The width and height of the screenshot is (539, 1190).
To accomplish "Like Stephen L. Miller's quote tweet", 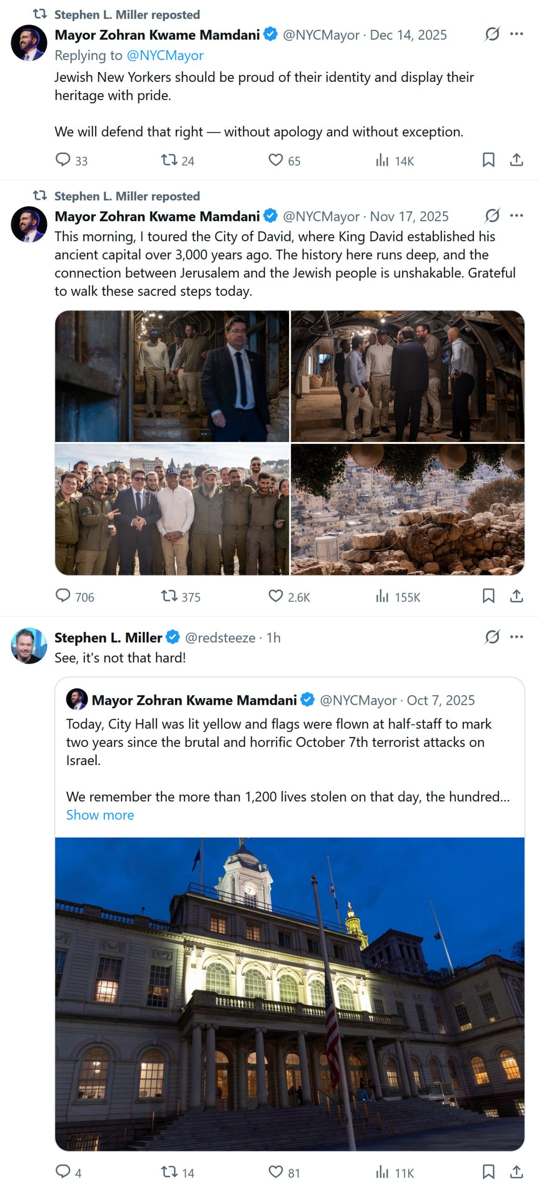I will point(276,1172).
